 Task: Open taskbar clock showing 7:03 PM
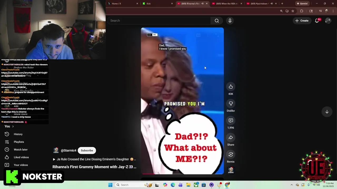point(329,185)
